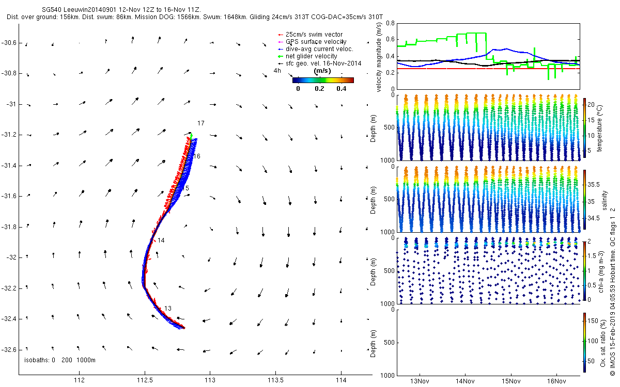Click the 'velocity magnitude (m/s)' axis label
620x387 pixels.
tap(379, 56)
